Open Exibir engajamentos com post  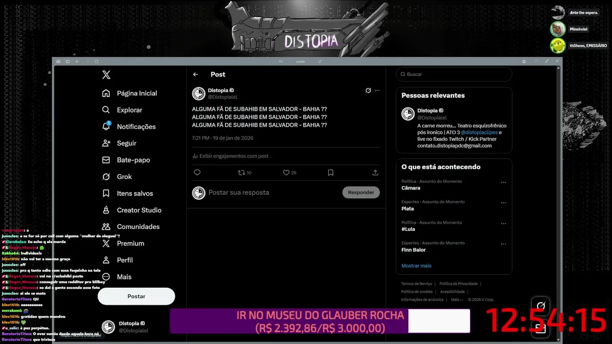click(x=230, y=156)
